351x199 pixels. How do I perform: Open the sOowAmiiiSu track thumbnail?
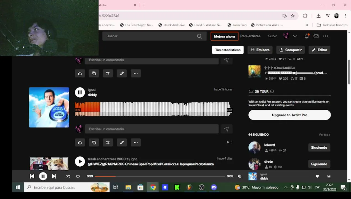[x=254, y=71]
